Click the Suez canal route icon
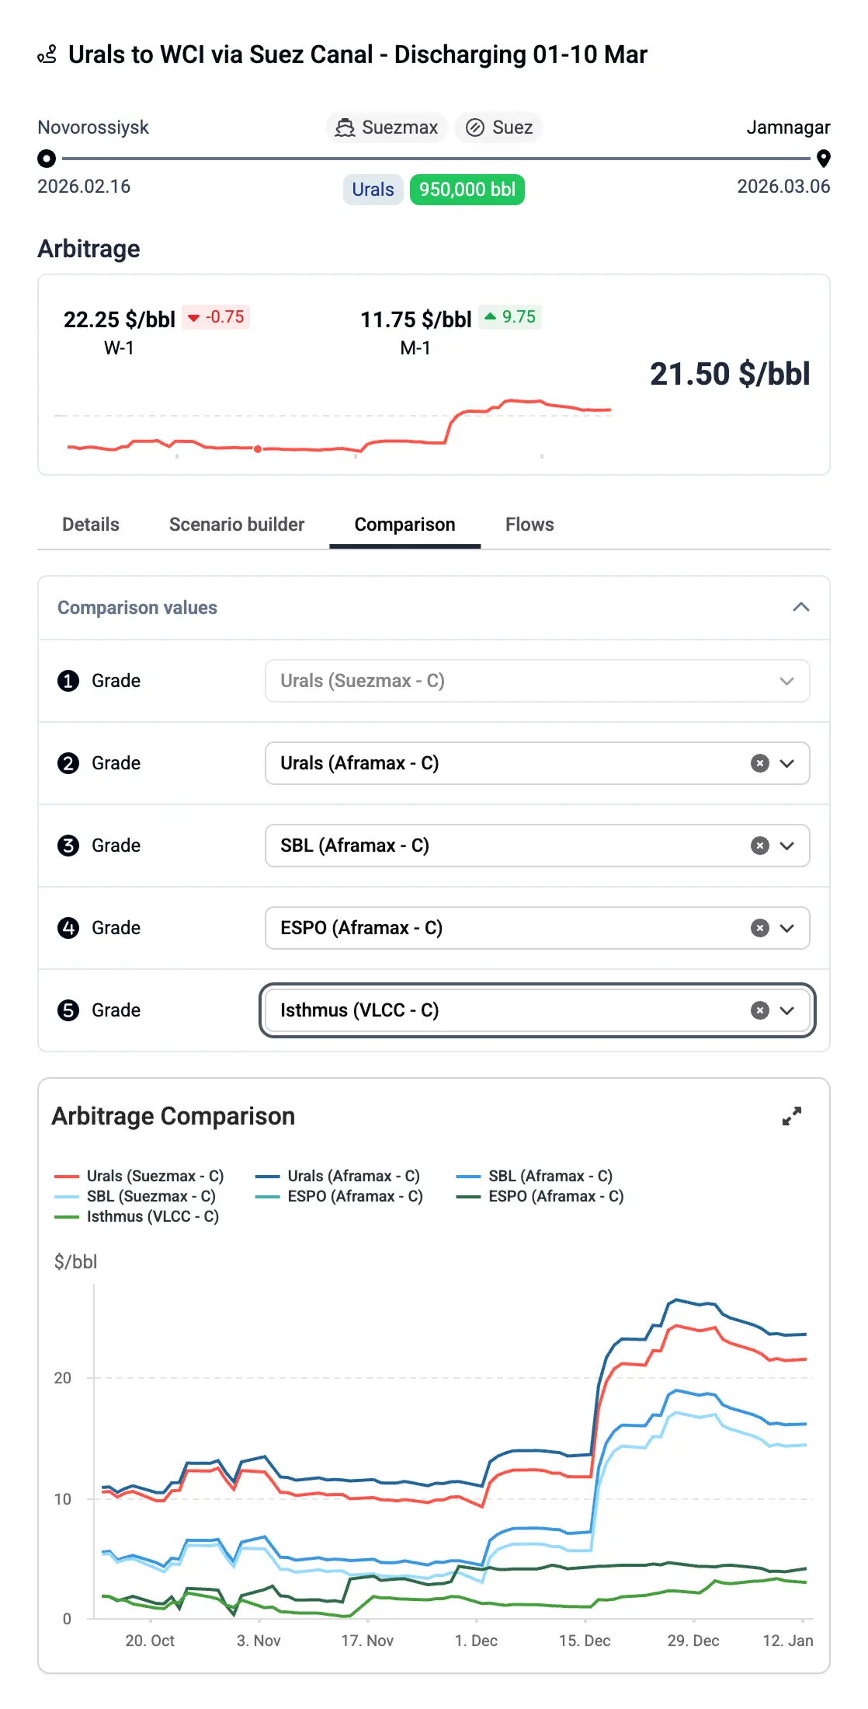This screenshot has width=868, height=1709. (475, 127)
